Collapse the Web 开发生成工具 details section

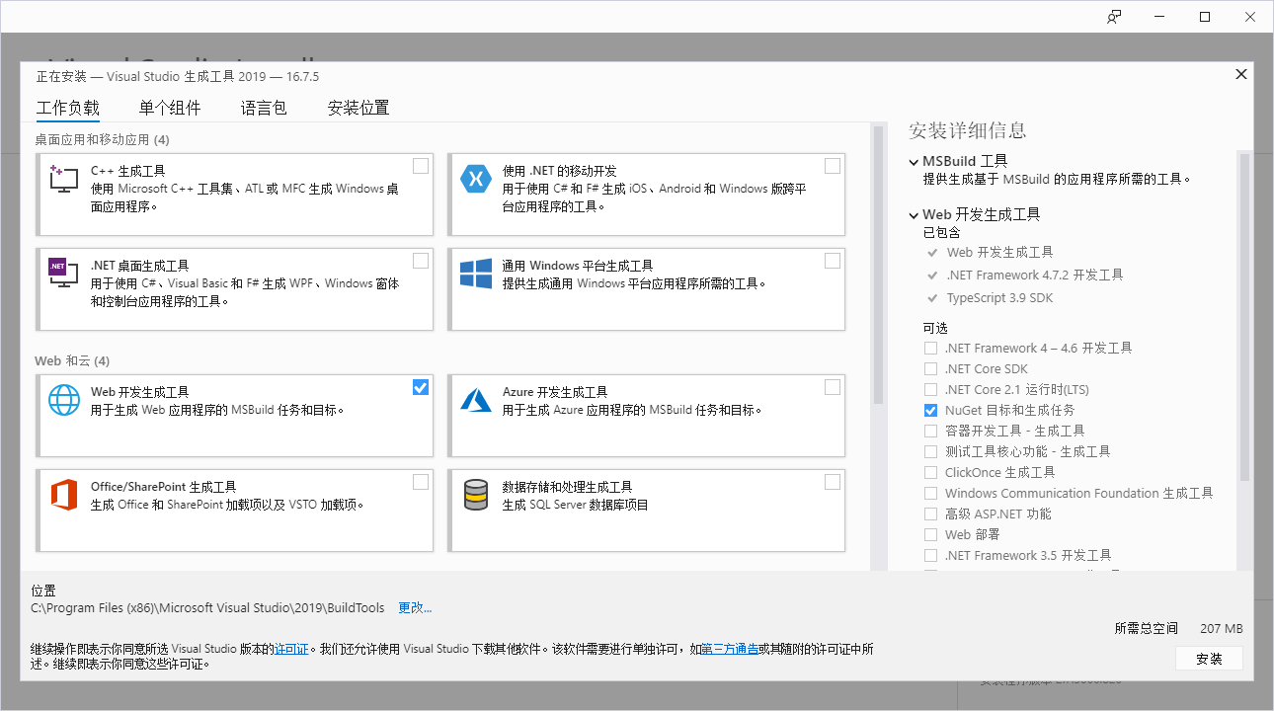coord(914,214)
